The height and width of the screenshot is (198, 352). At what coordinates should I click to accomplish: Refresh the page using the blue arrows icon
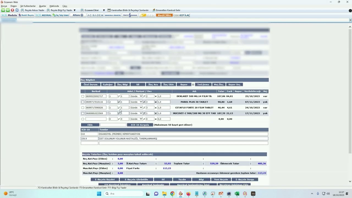(x=17, y=10)
